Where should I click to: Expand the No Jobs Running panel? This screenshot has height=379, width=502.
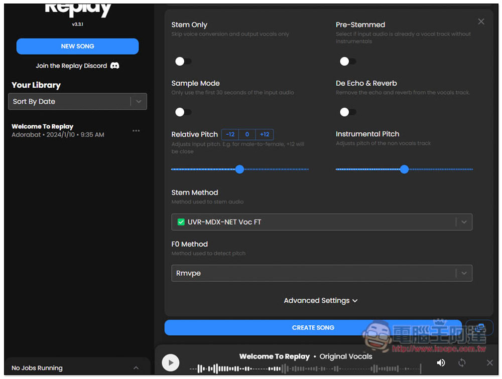77,367
